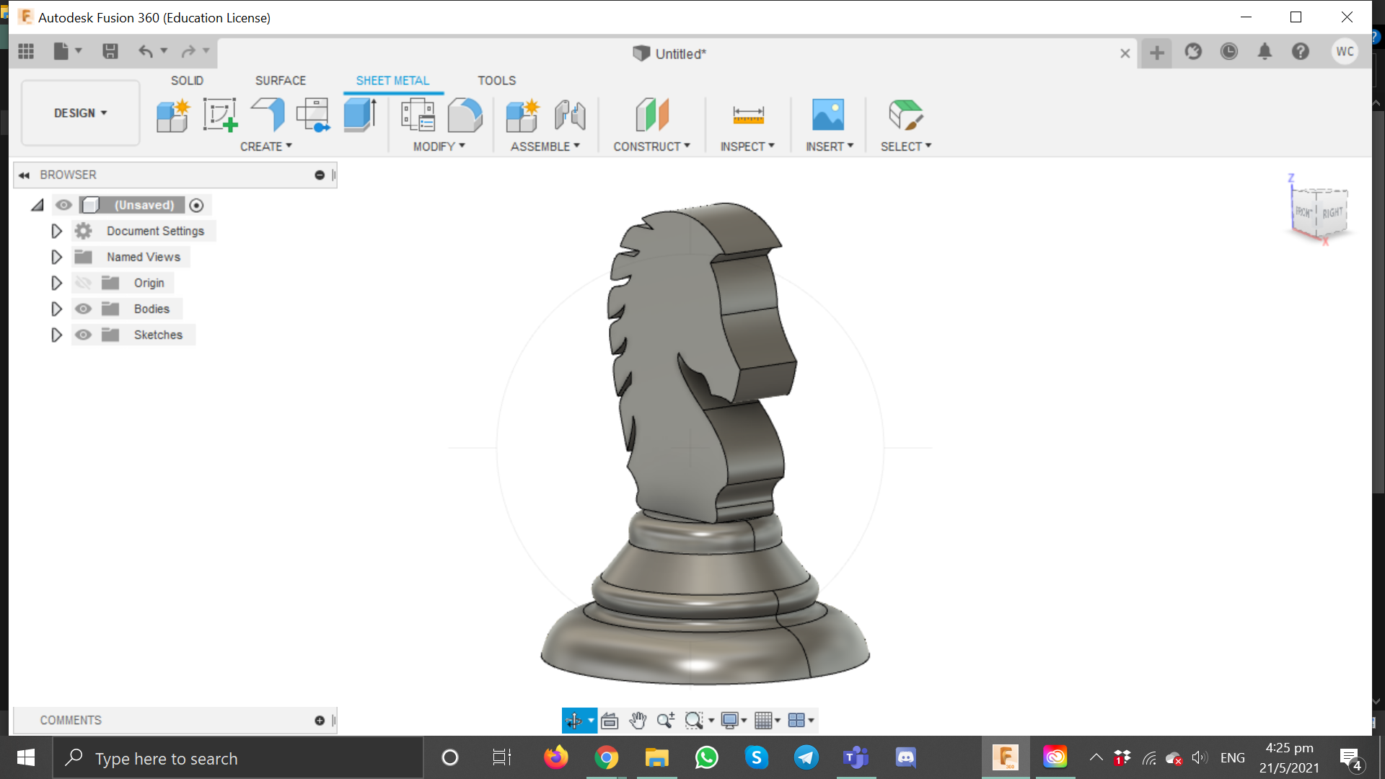Image resolution: width=1385 pixels, height=779 pixels.
Task: Open the job status clock icon
Action: pyautogui.click(x=1229, y=52)
